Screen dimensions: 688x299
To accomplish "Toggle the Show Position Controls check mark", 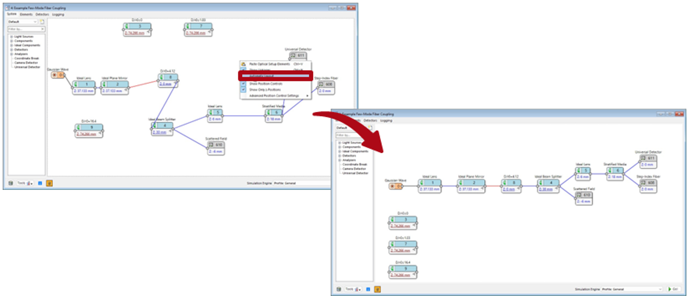I will tap(243, 84).
